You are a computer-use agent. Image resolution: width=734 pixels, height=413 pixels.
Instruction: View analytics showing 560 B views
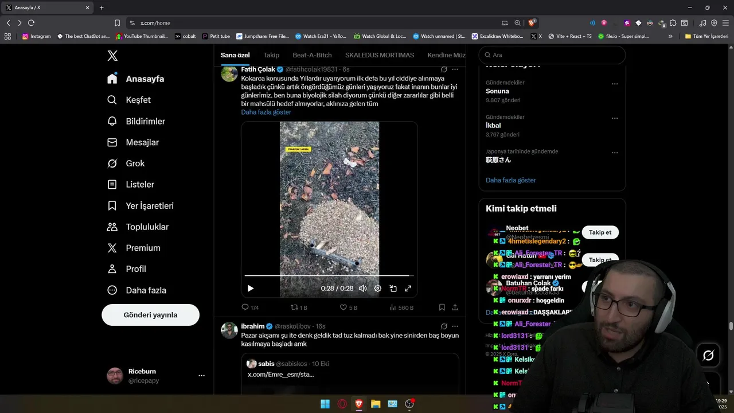[x=401, y=307]
